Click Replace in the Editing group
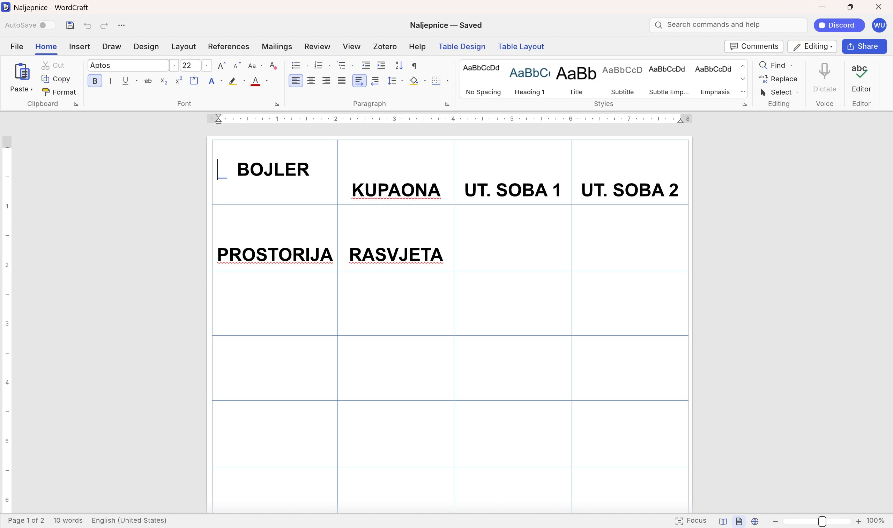 (x=778, y=79)
